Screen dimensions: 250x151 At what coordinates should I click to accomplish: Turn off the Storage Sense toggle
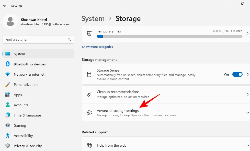pyautogui.click(x=237, y=74)
